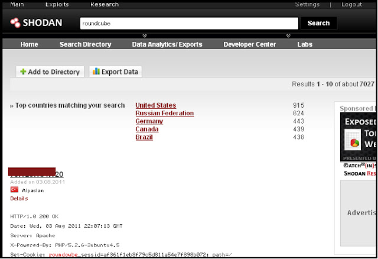378x259 pixels.
Task: Click the count 439 for Canada
Action: click(x=298, y=129)
